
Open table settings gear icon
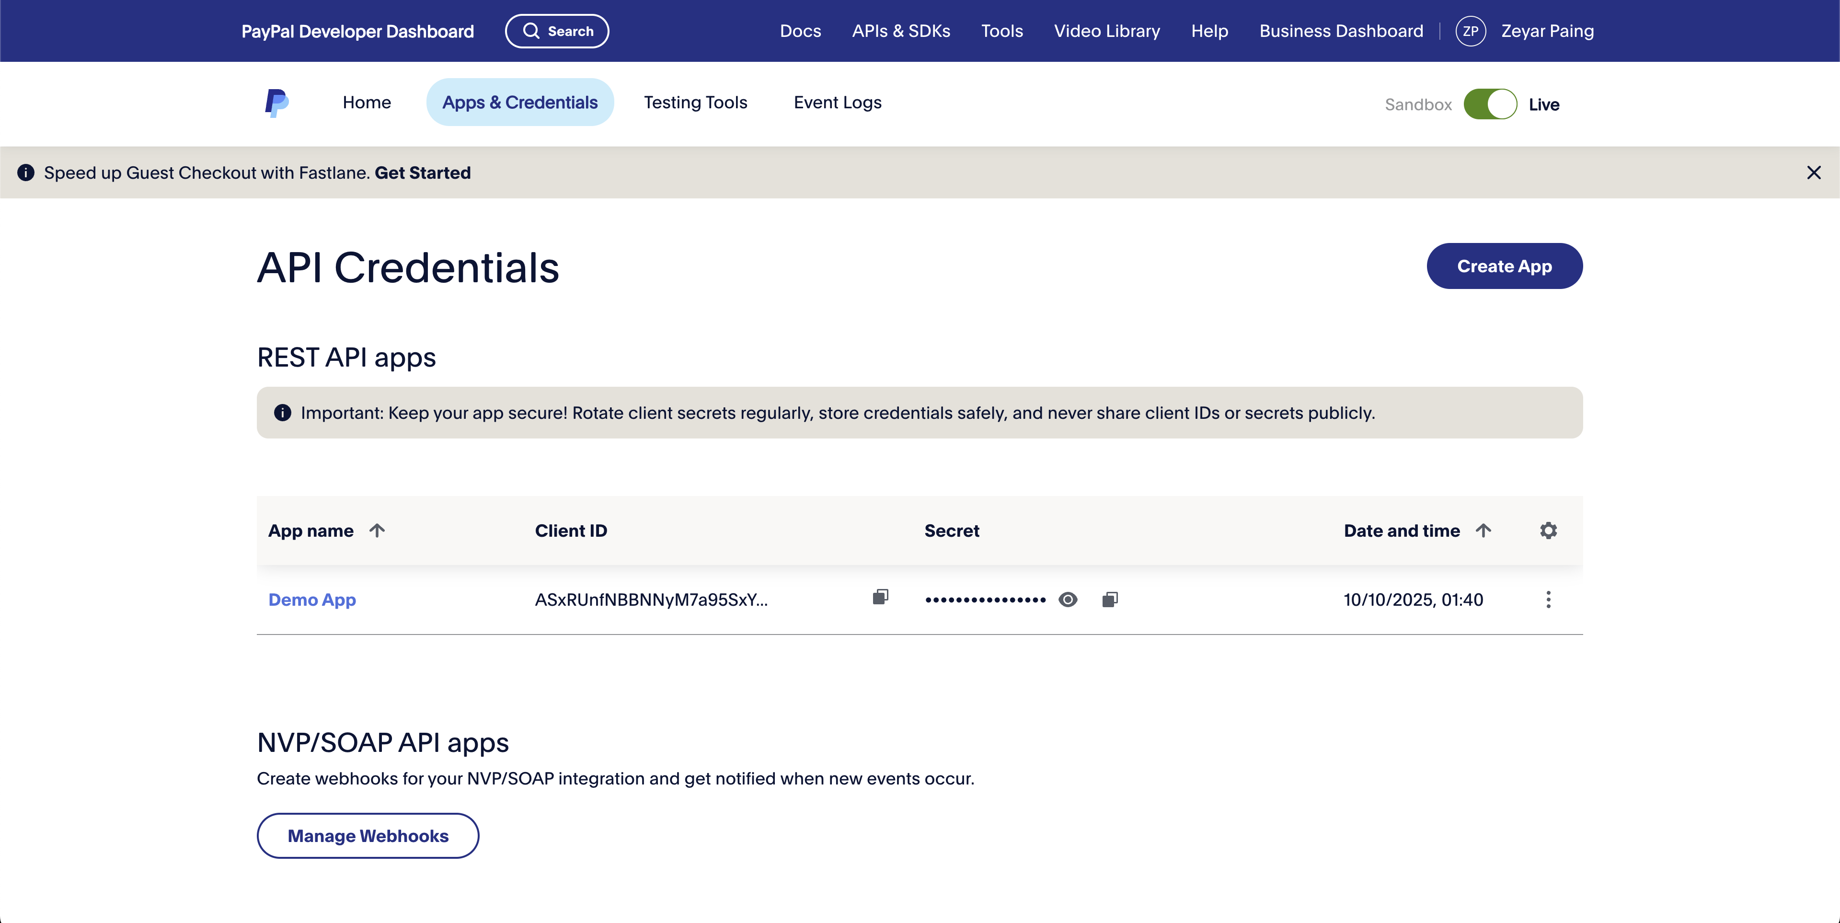point(1548,531)
